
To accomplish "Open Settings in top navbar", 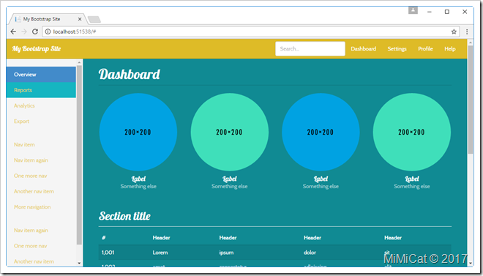I will click(x=397, y=48).
